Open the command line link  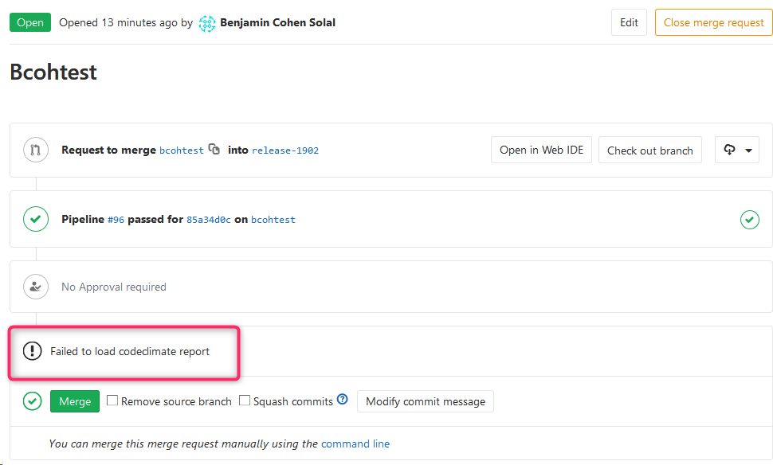pyautogui.click(x=355, y=444)
